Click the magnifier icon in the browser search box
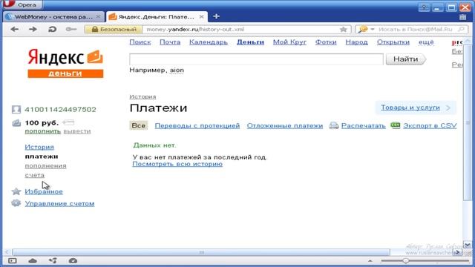This screenshot has width=475, height=267. click(x=462, y=30)
